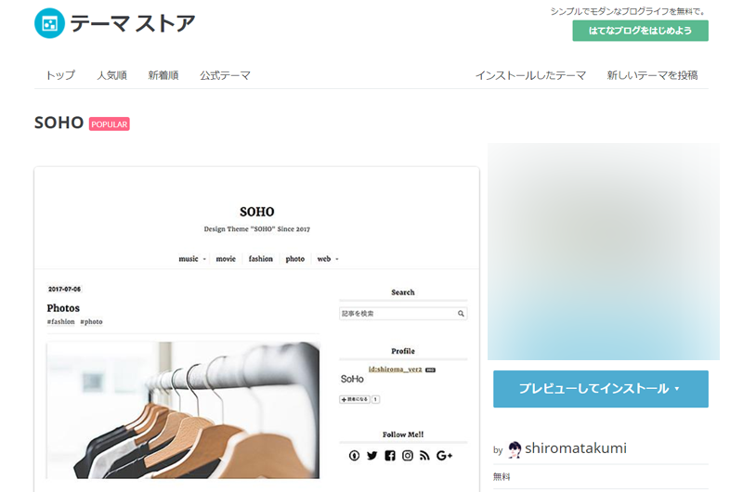Click the id:shiroma_ver2 profile link
743x492 pixels.
point(396,369)
